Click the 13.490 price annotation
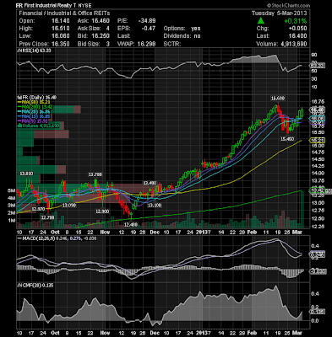Image resolution: width=332 pixels, height=337 pixels. [x=150, y=183]
